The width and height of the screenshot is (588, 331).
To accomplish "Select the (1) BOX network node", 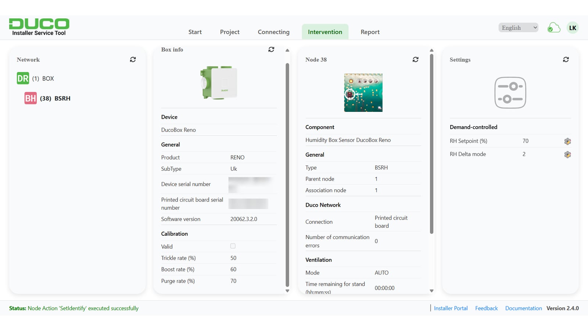I will (x=43, y=78).
